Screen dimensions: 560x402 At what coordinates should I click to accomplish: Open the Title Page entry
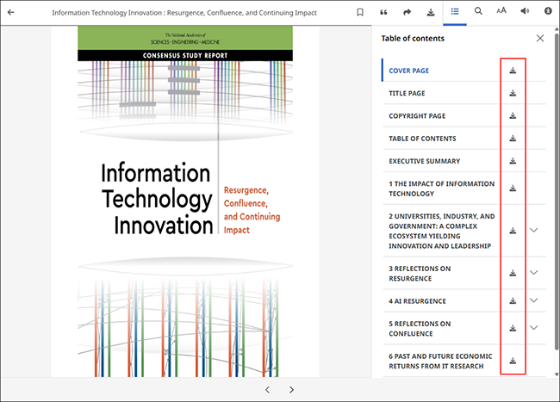[407, 93]
